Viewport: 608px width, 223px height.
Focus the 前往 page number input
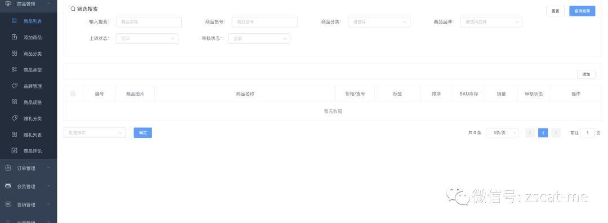coord(587,133)
